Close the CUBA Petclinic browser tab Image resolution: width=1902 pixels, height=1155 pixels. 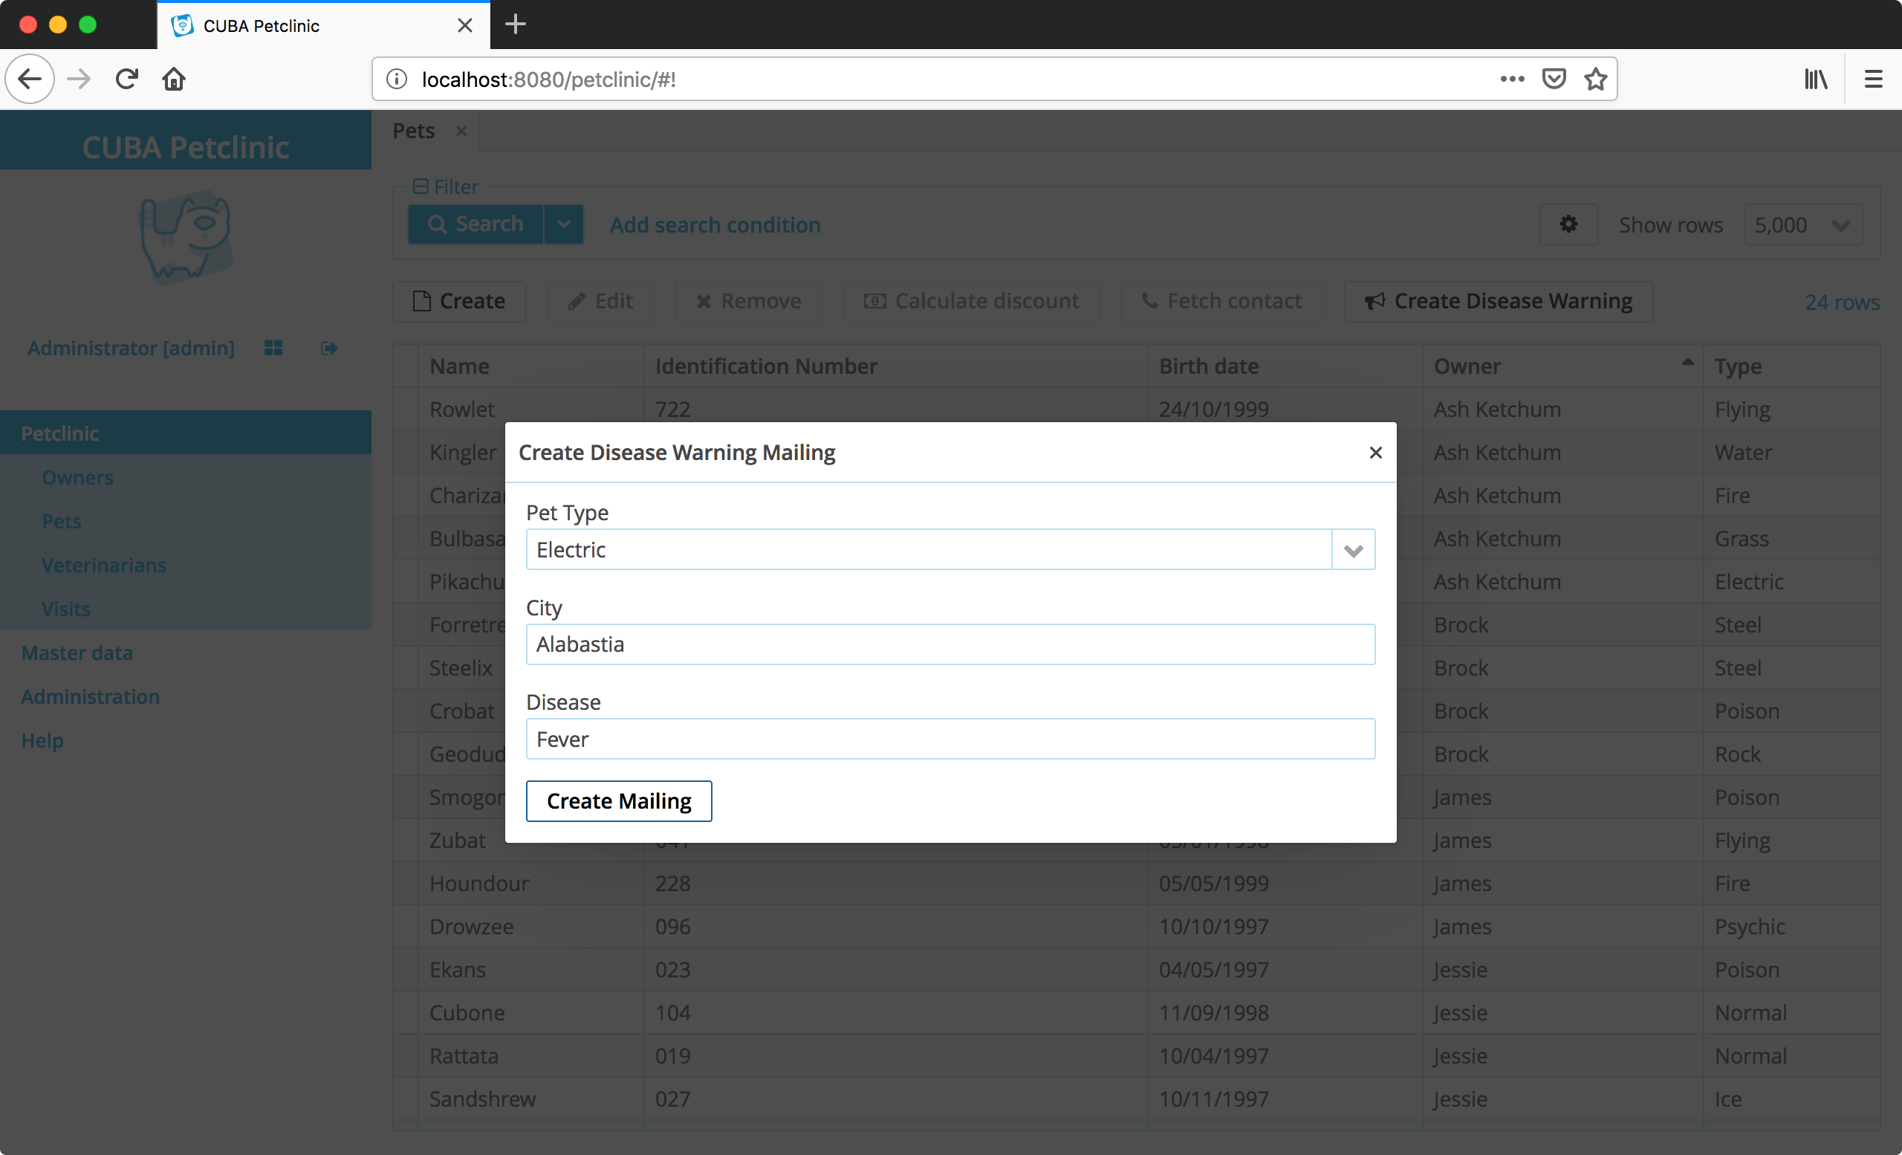464,25
